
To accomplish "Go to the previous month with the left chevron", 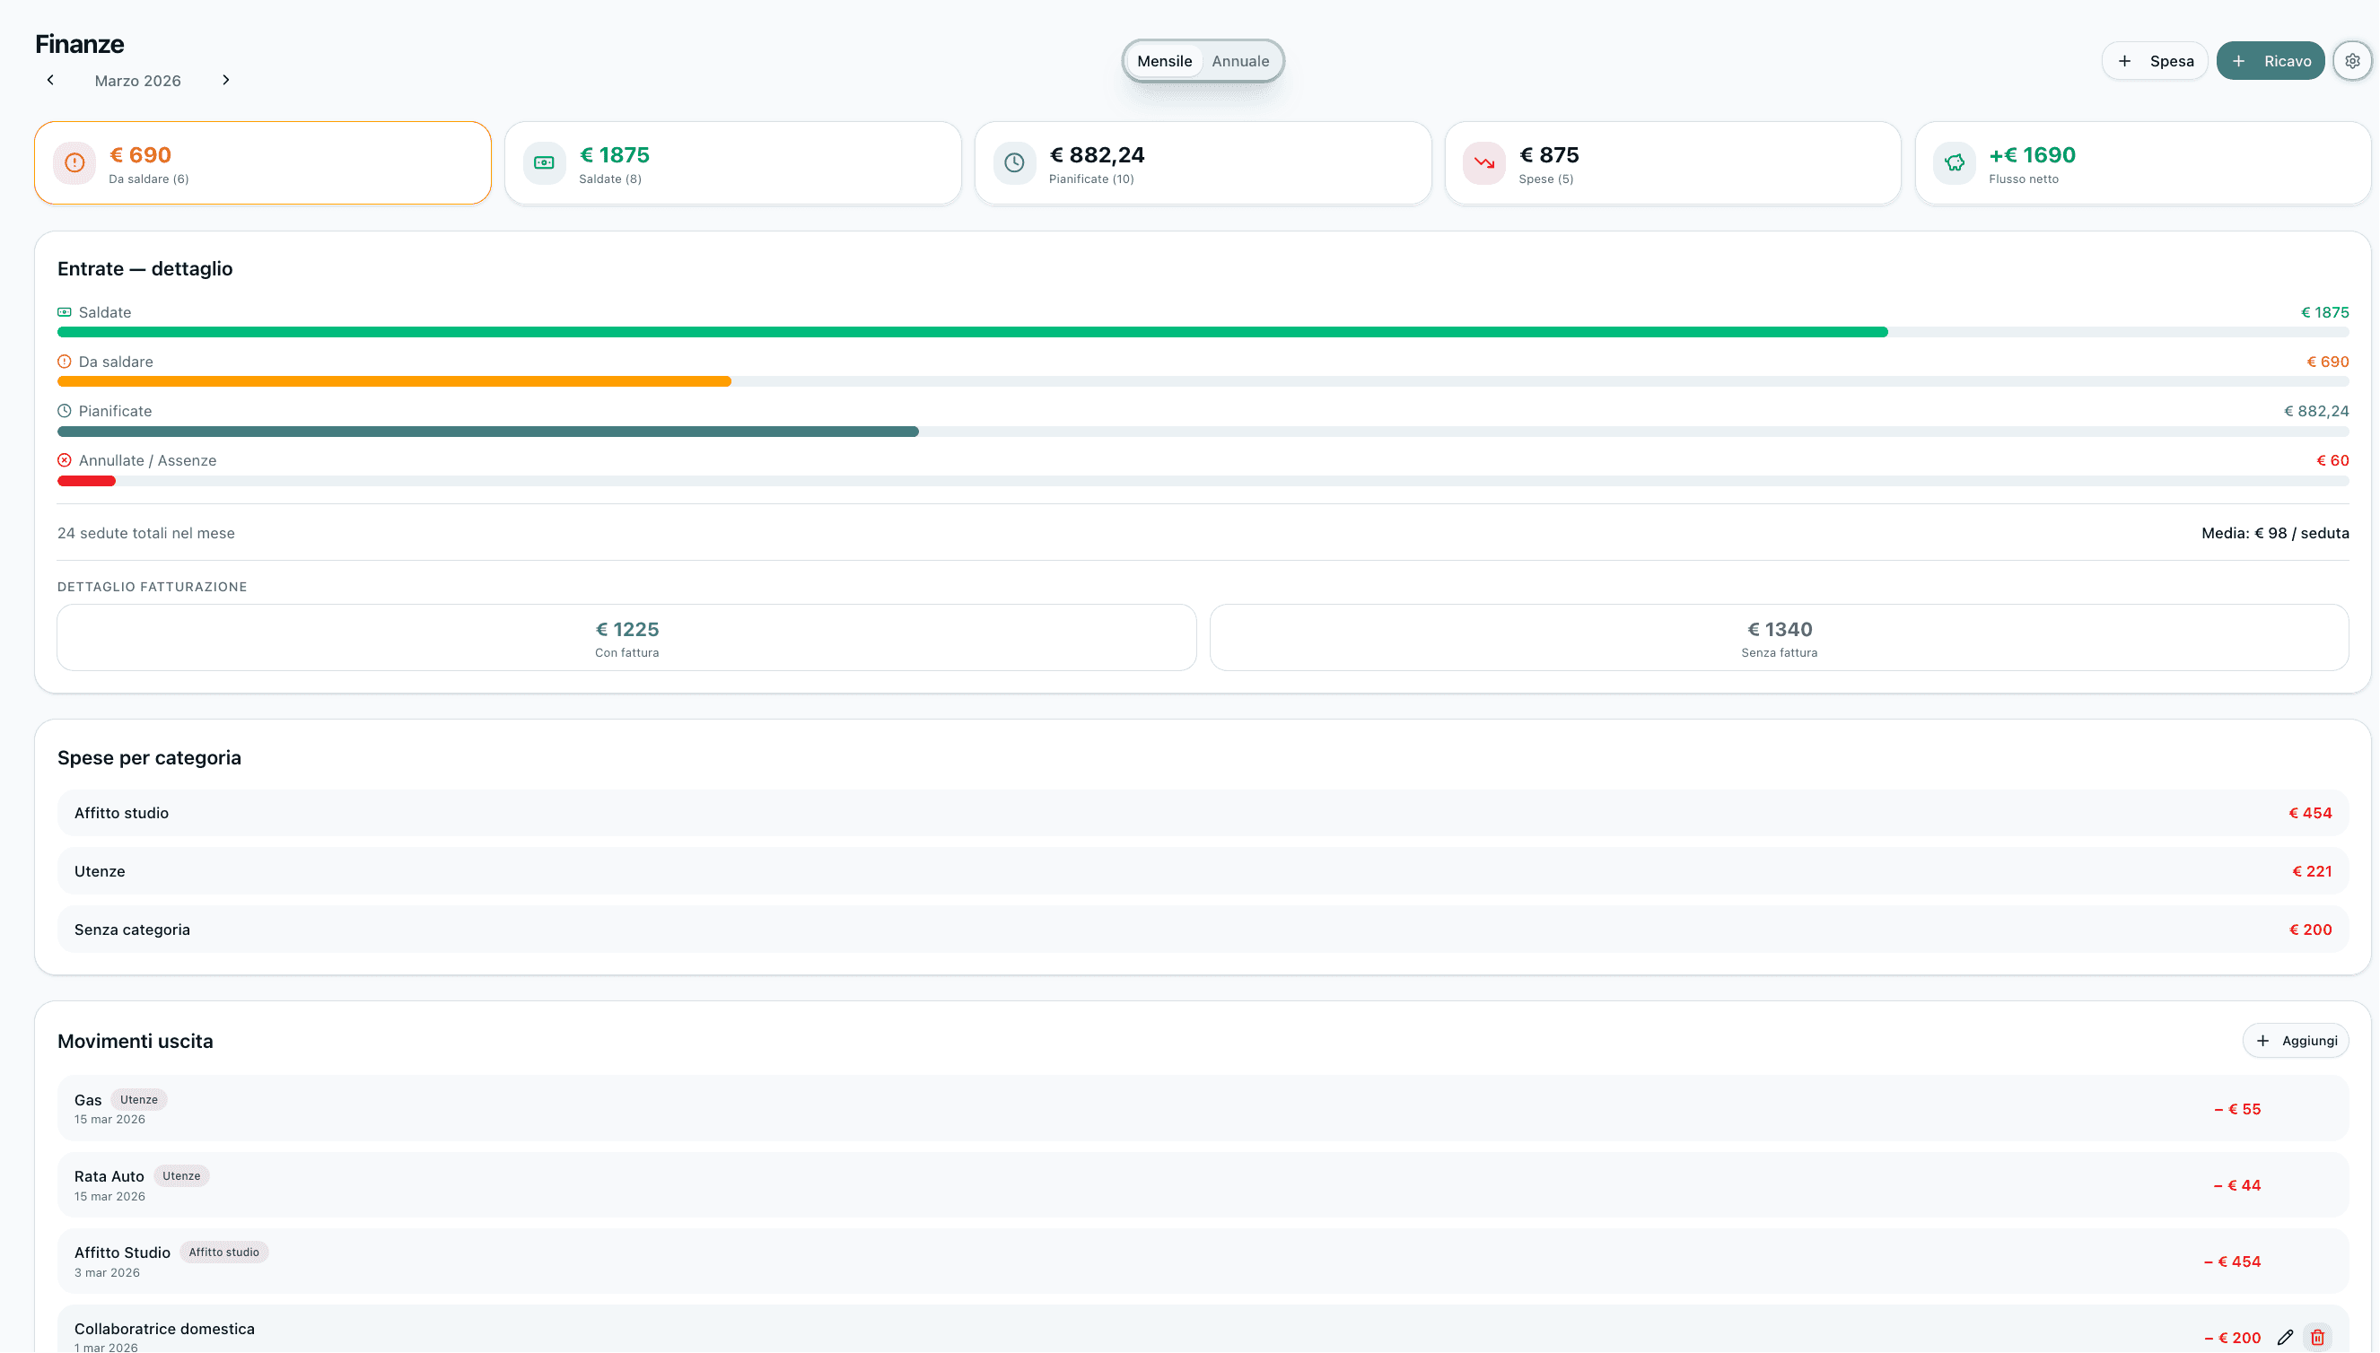I will [x=50, y=80].
